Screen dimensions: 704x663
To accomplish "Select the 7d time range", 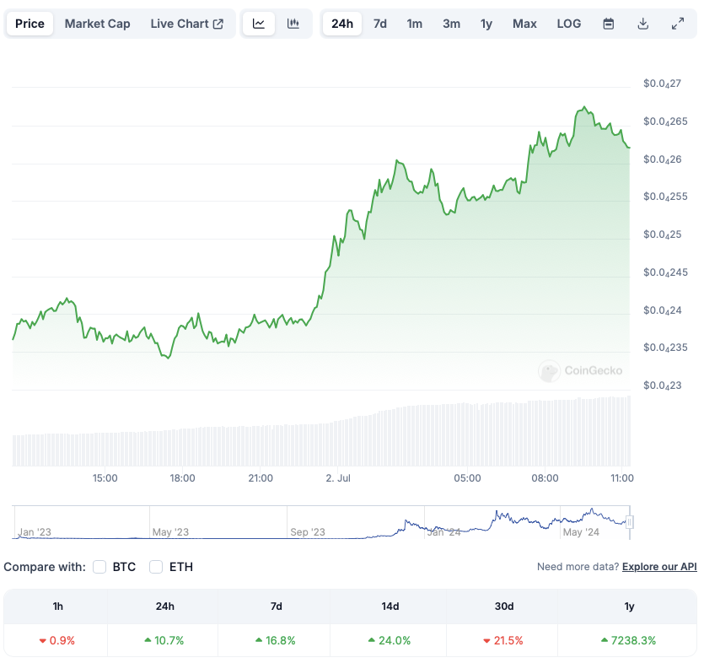I will (x=380, y=24).
